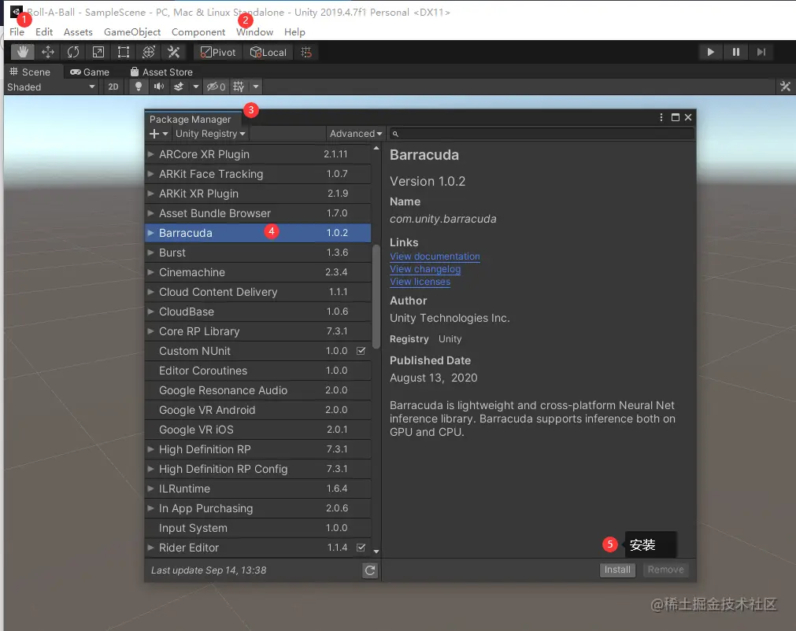796x631 pixels.
Task: Click the Remove button
Action: point(665,570)
